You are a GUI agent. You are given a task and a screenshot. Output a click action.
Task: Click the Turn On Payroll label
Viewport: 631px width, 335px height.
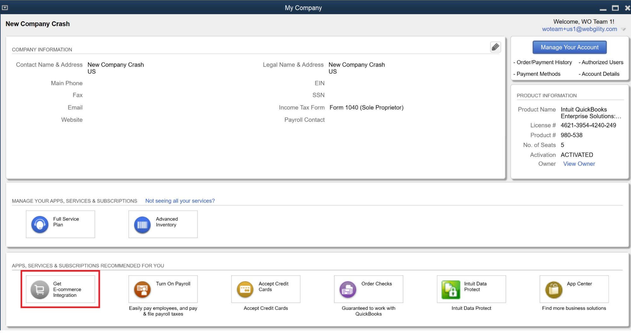tap(173, 284)
